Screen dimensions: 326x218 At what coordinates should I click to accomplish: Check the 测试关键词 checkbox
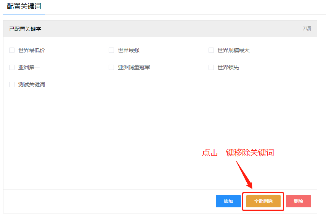(x=12, y=84)
